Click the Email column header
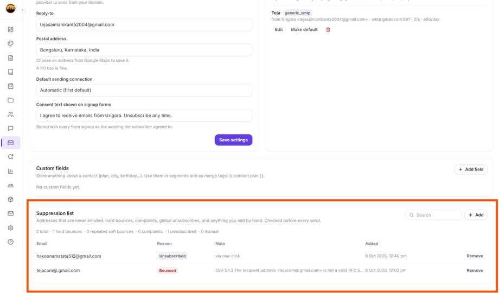 pos(42,243)
